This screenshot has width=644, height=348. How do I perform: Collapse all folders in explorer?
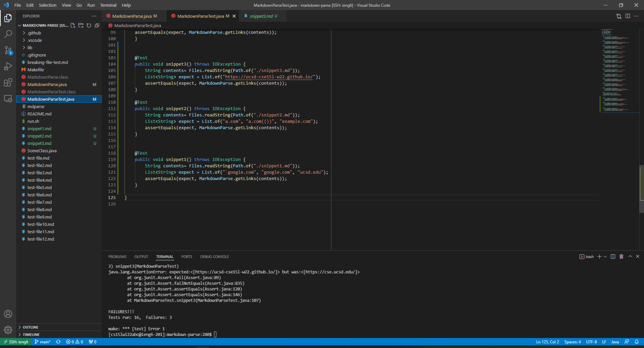pyautogui.click(x=97, y=25)
